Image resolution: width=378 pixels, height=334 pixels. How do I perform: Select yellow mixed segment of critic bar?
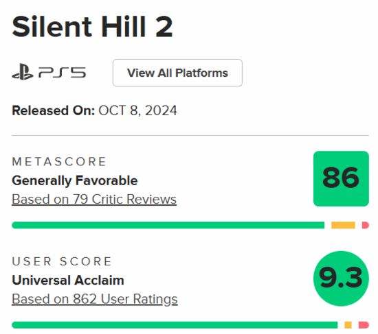point(343,225)
